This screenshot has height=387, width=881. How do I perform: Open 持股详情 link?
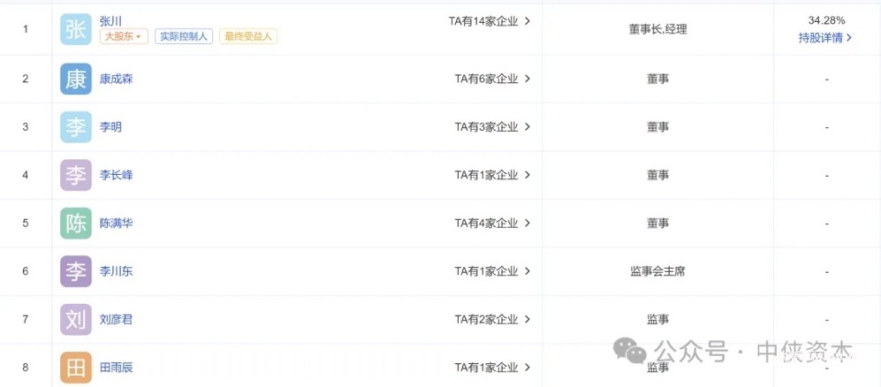click(x=825, y=38)
